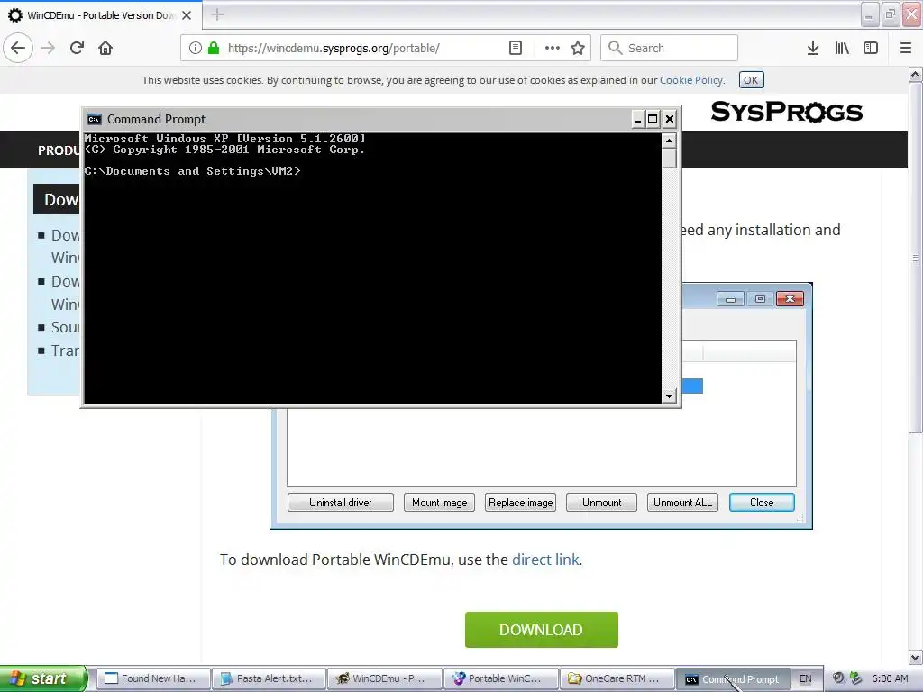Close the WinCDEmu browser tab
This screenshot has height=692, width=923.
[187, 15]
